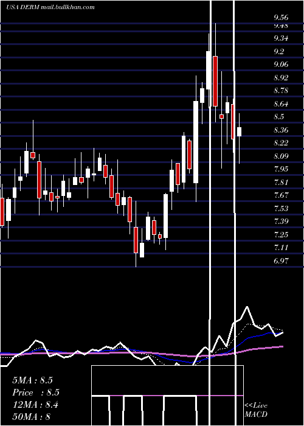
Task: Click the 9.34 price axis label
Action: click(281, 38)
